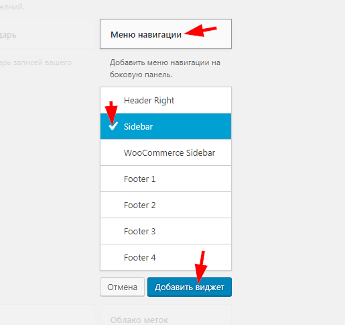Screen dimensions: 345x325
Task: Choose the highlighted Sidebar option
Action: click(165, 126)
